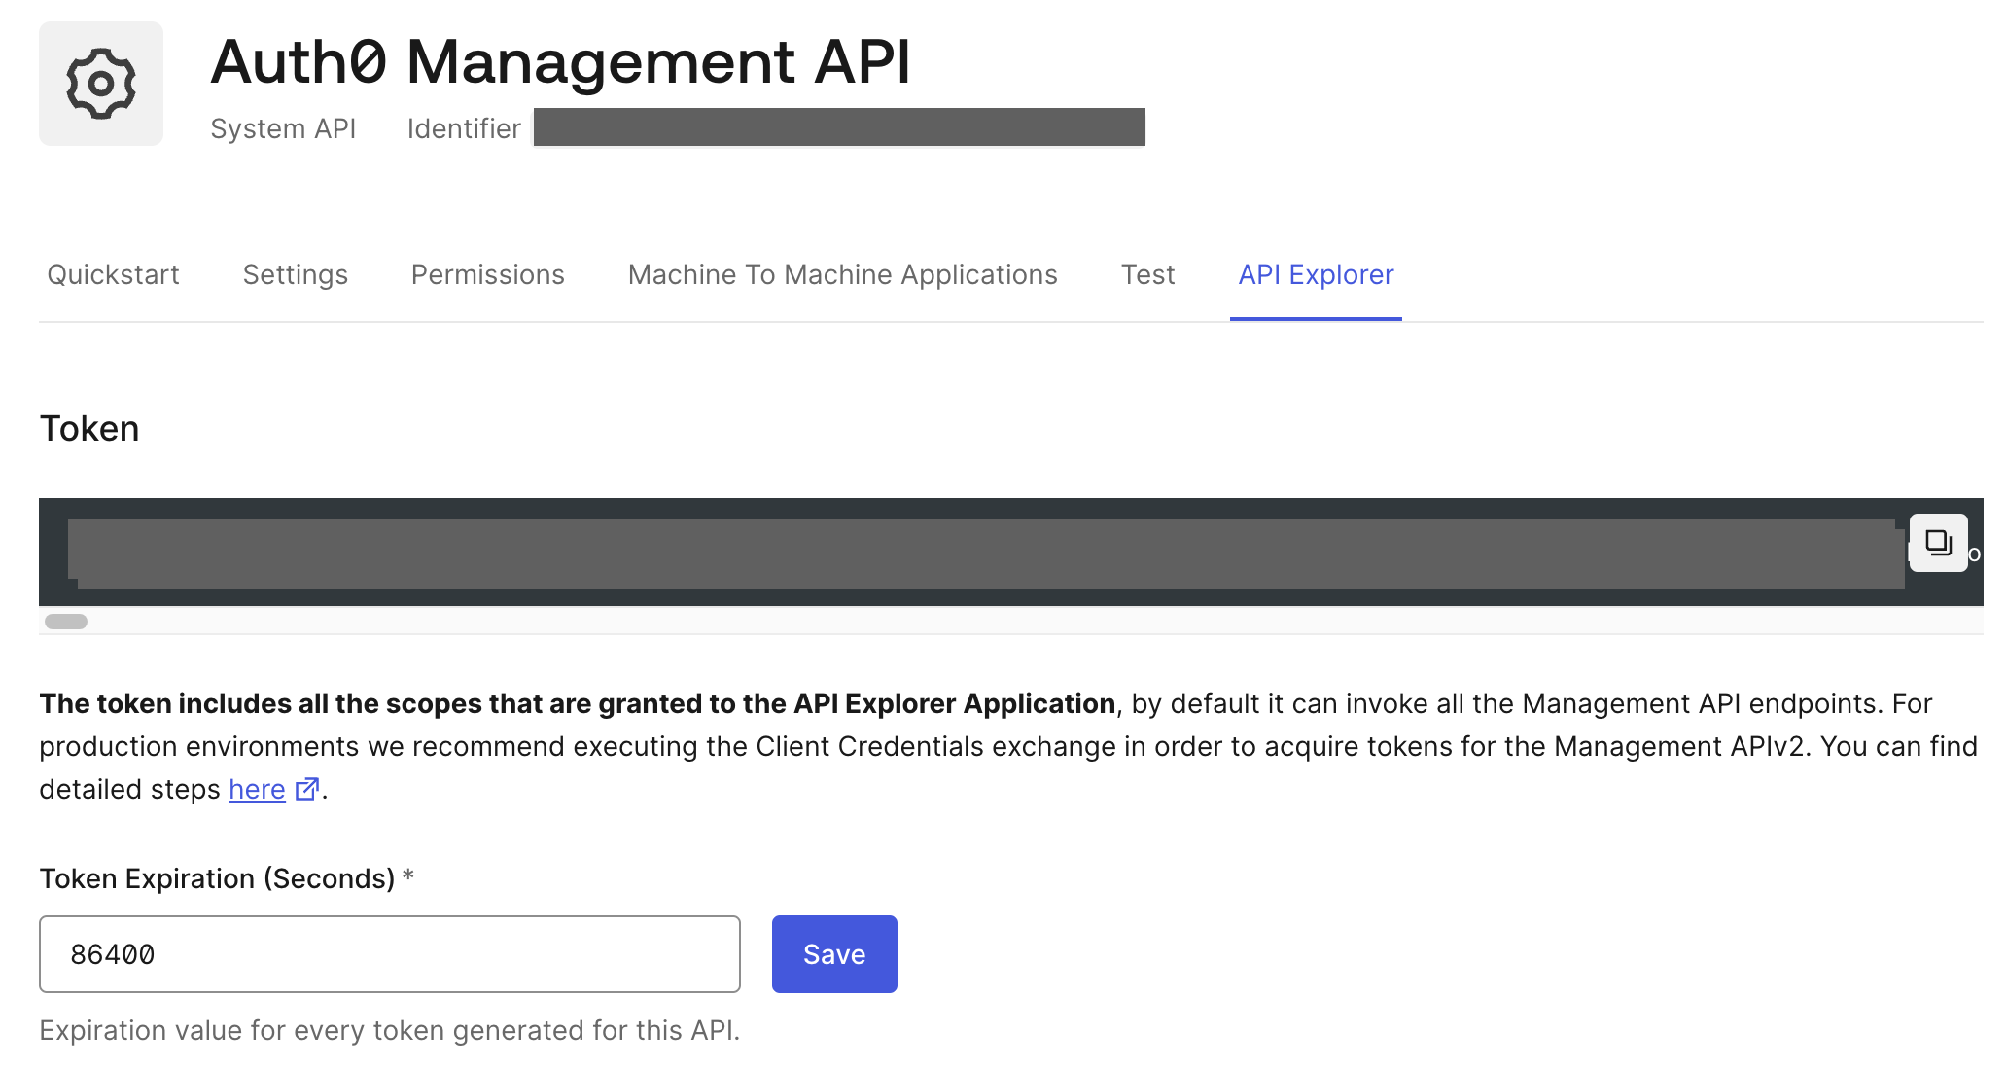This screenshot has height=1072, width=2007.
Task: Click the token box horizontal scrollbar thumb
Action: (66, 622)
